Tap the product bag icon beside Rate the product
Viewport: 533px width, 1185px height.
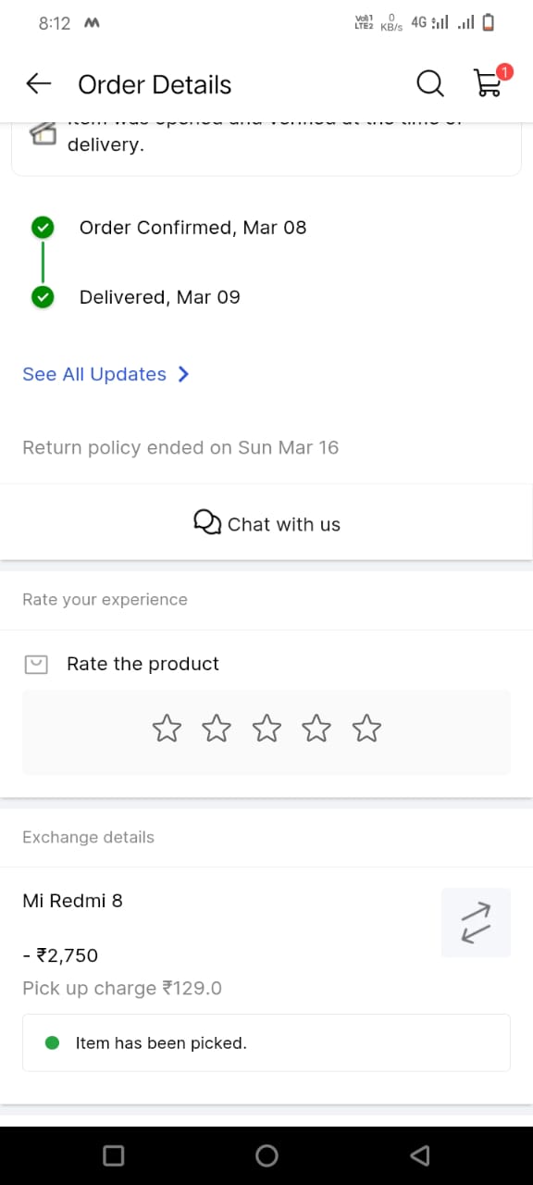pyautogui.click(x=35, y=664)
